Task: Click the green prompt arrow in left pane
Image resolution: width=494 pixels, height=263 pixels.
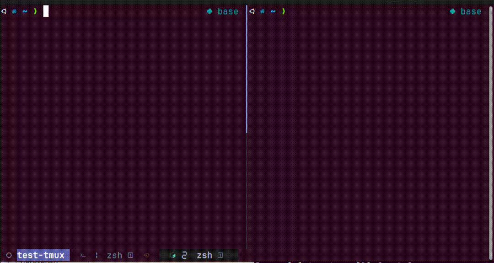Action: (35, 11)
